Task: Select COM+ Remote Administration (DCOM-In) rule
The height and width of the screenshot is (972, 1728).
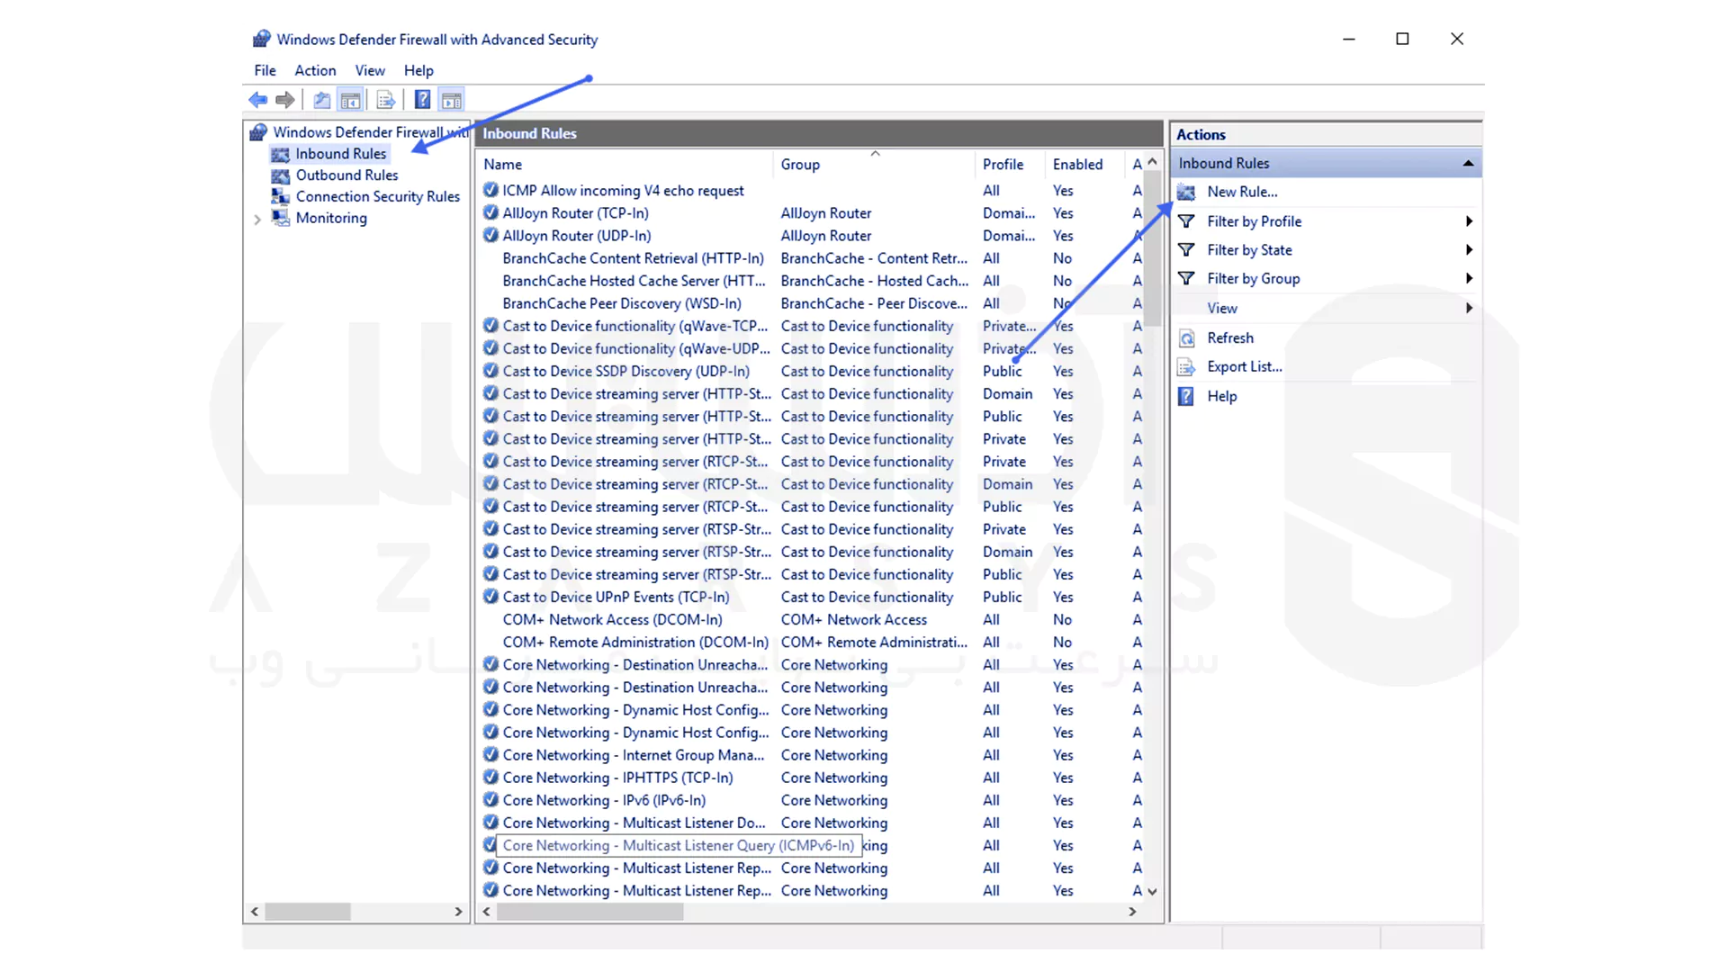Action: (x=635, y=642)
